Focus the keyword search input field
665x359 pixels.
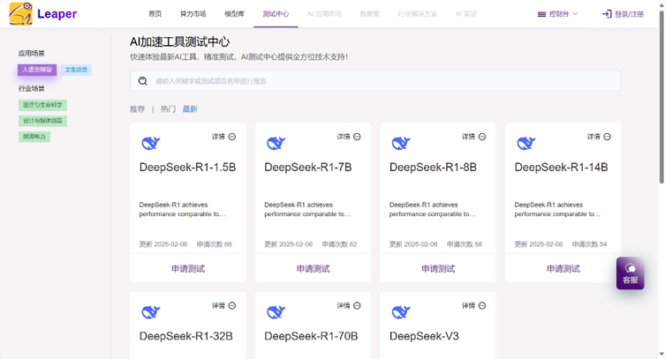coord(375,81)
